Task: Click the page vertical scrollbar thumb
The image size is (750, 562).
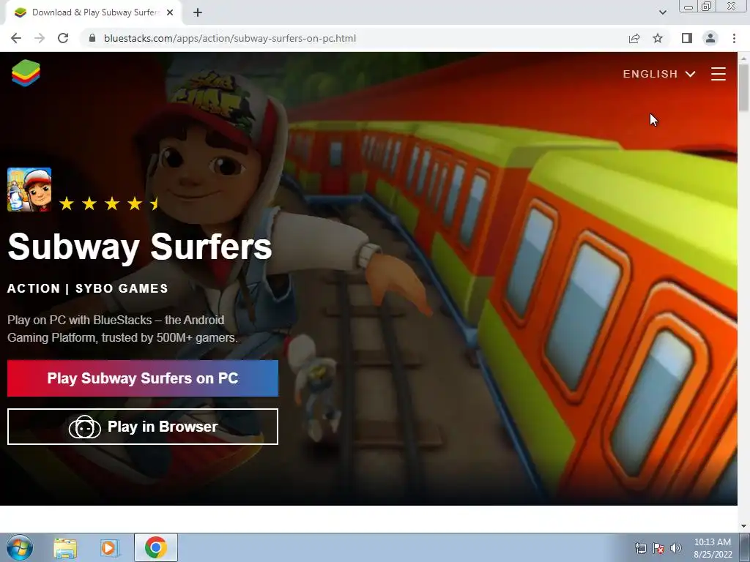Action: pyautogui.click(x=744, y=89)
